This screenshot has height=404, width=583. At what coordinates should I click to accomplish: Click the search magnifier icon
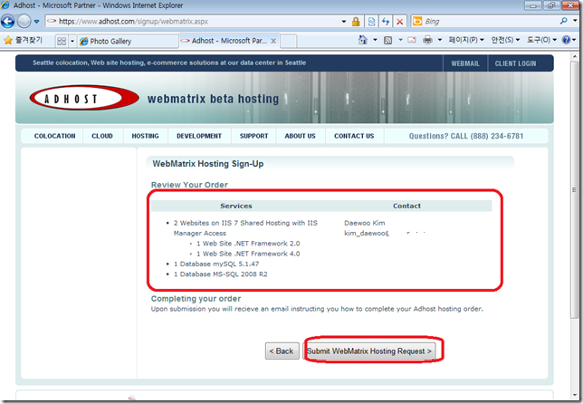click(564, 21)
